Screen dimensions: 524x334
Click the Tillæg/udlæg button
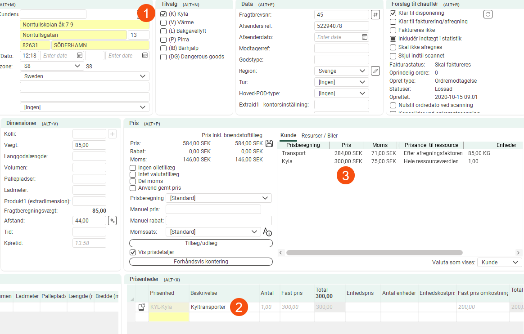tap(201, 243)
